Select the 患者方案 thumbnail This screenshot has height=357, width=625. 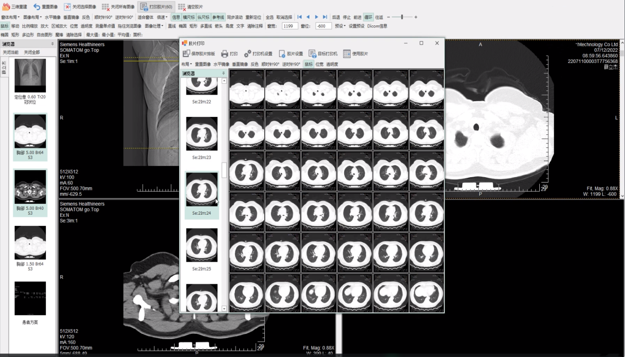pyautogui.click(x=30, y=303)
